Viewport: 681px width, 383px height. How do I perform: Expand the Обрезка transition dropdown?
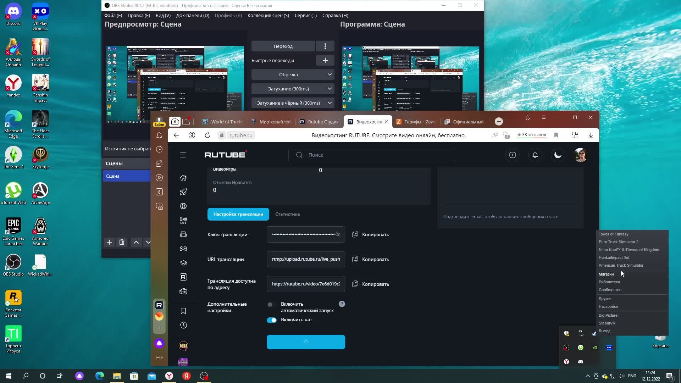point(293,74)
